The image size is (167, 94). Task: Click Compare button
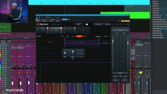tap(44, 21)
